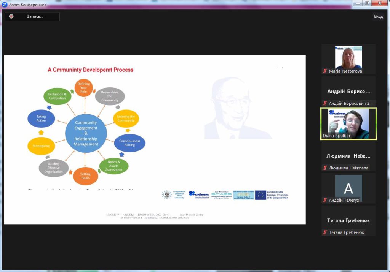Screen dimensions: 390x272
Task: Click the central 'Community Engagement' blue circle
Action: click(x=86, y=133)
